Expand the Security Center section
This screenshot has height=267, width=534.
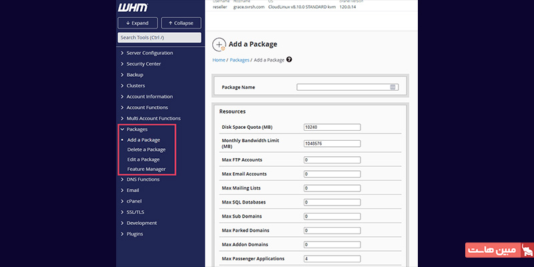pos(144,64)
